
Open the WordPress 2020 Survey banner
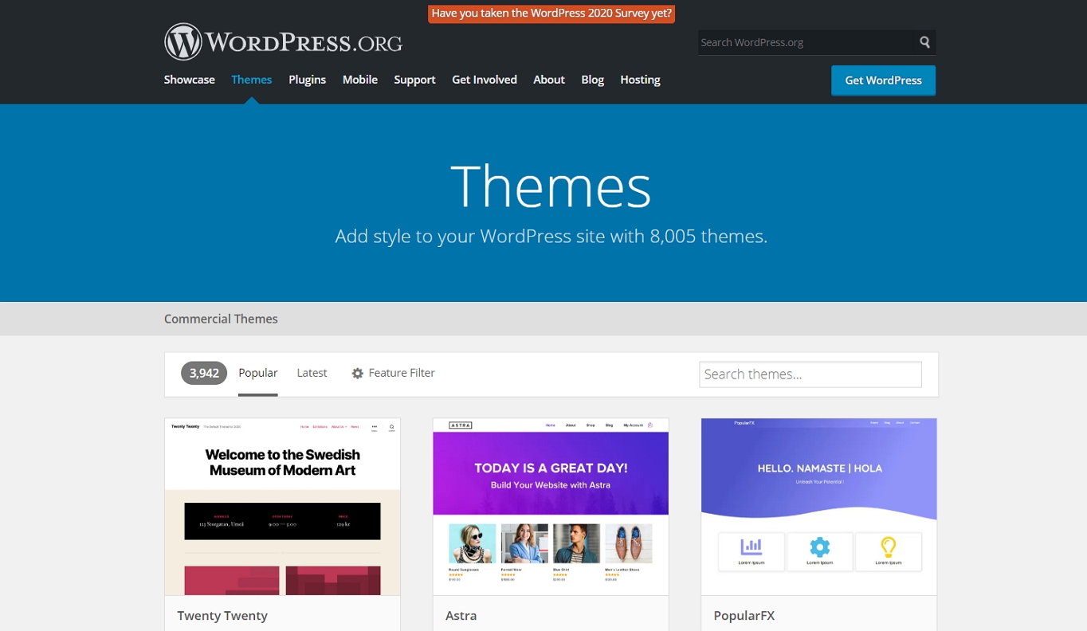point(551,14)
